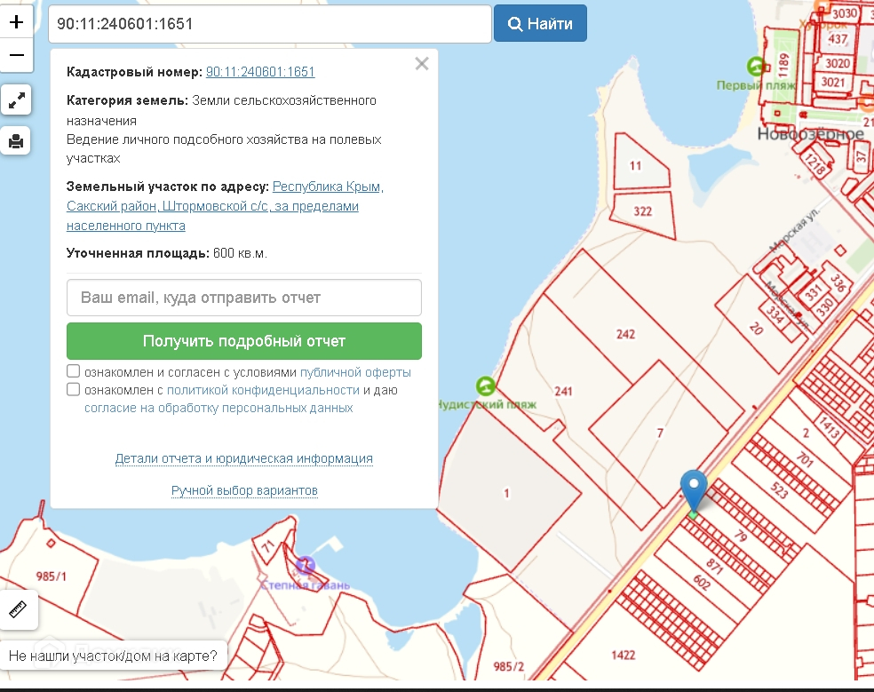874x692 pixels.
Task: Open согласие на обработку персональных данных link
Action: (218, 408)
